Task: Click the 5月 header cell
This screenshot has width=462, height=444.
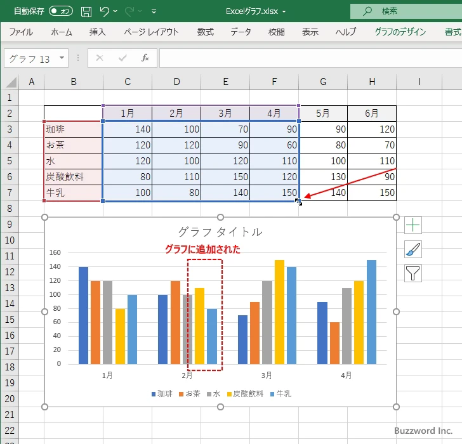Action: tap(323, 114)
